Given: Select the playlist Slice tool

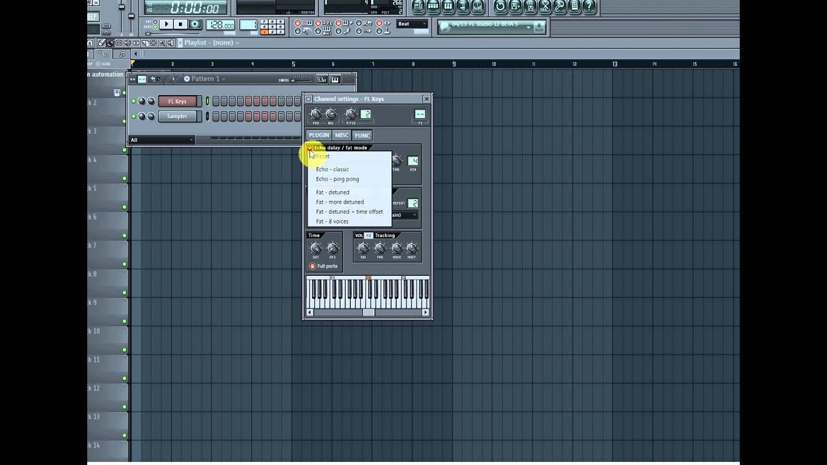Looking at the screenshot, I should tap(145, 43).
